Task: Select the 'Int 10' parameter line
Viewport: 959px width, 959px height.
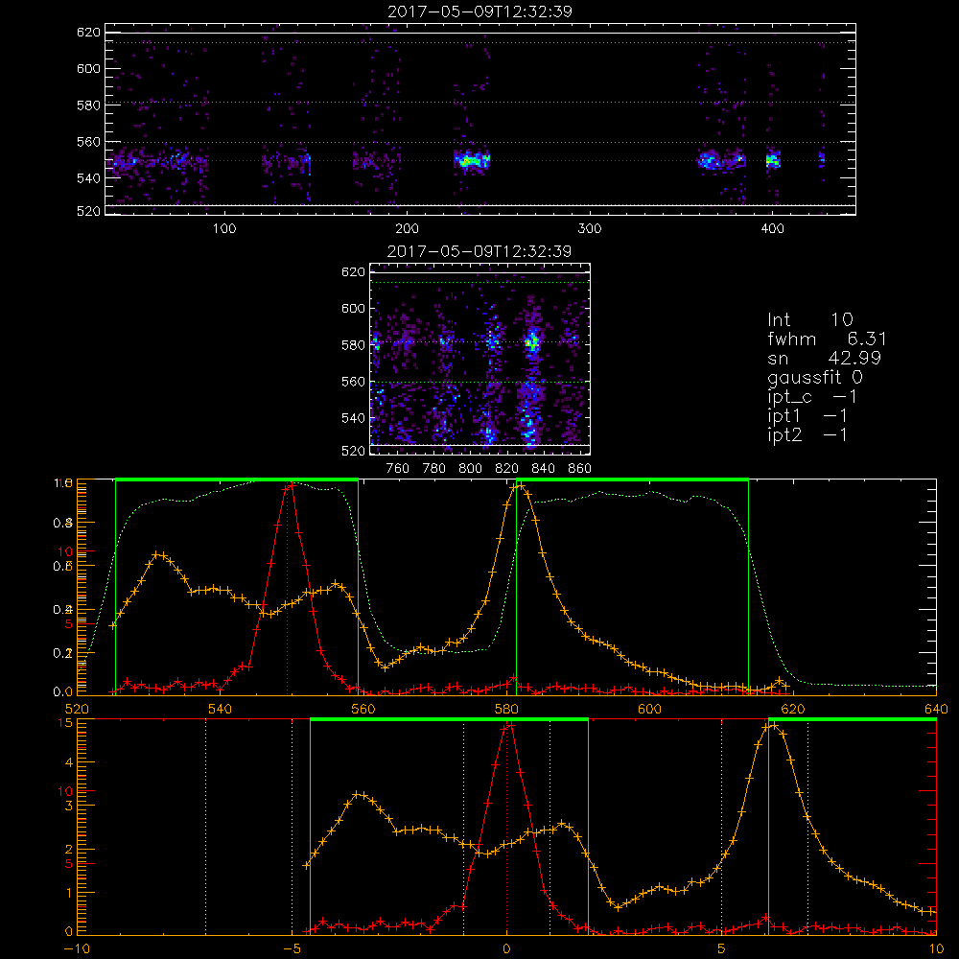Action: pyautogui.click(x=809, y=320)
